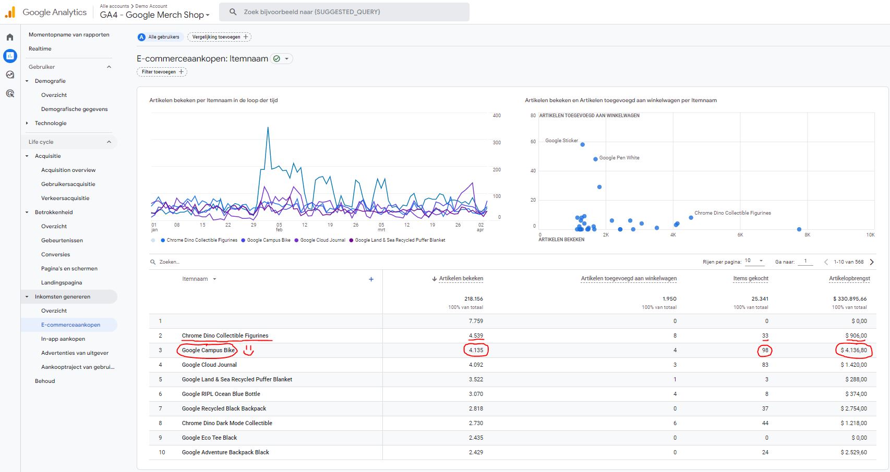Click the plus icon to add table dimension
This screenshot has width=890, height=472.
[x=371, y=279]
